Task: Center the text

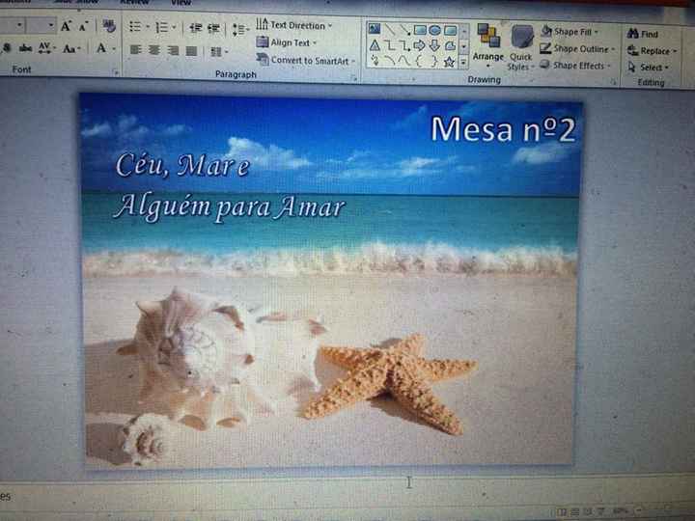Action: [x=154, y=50]
